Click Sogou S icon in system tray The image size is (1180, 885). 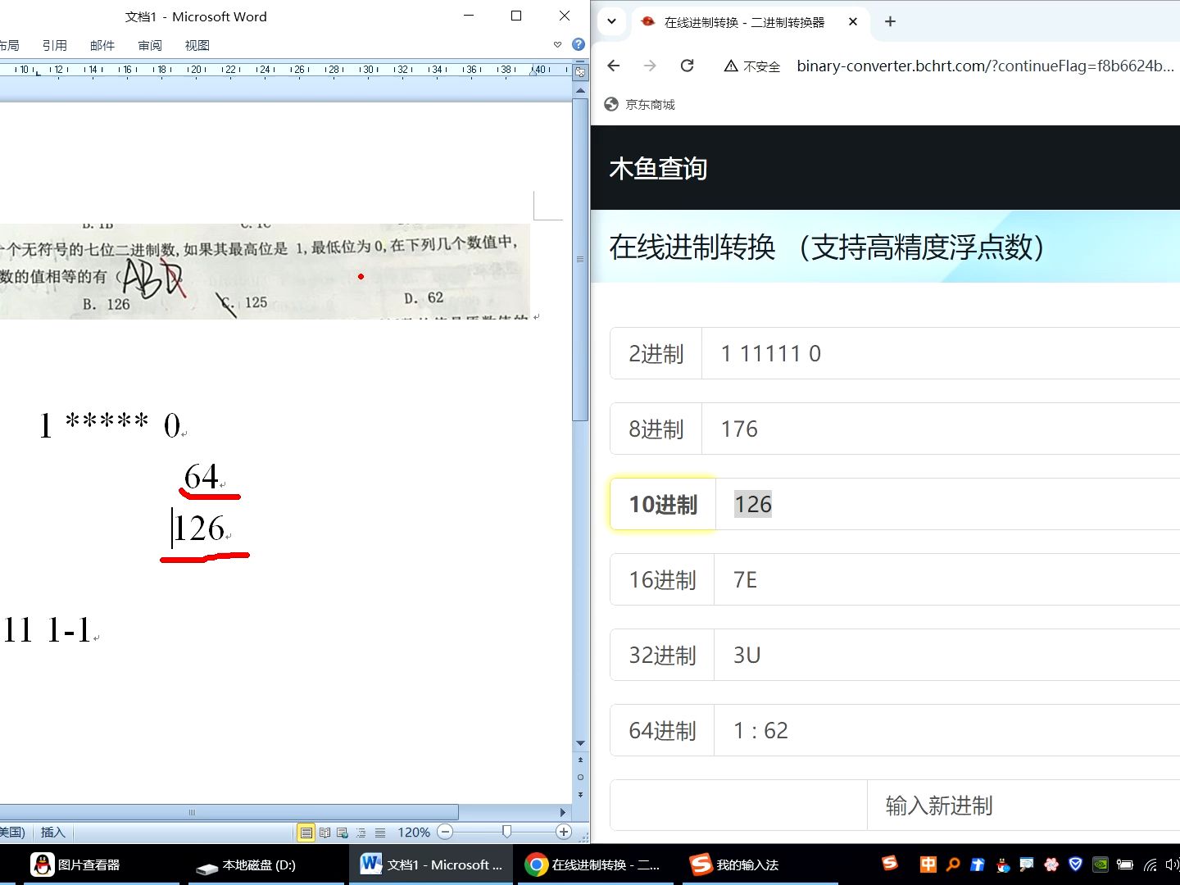(x=890, y=863)
